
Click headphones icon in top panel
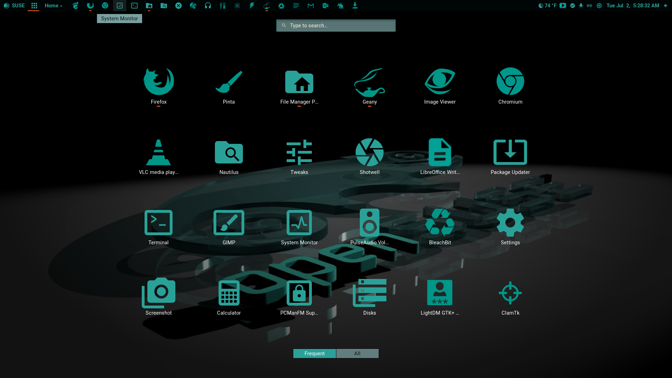point(208,6)
